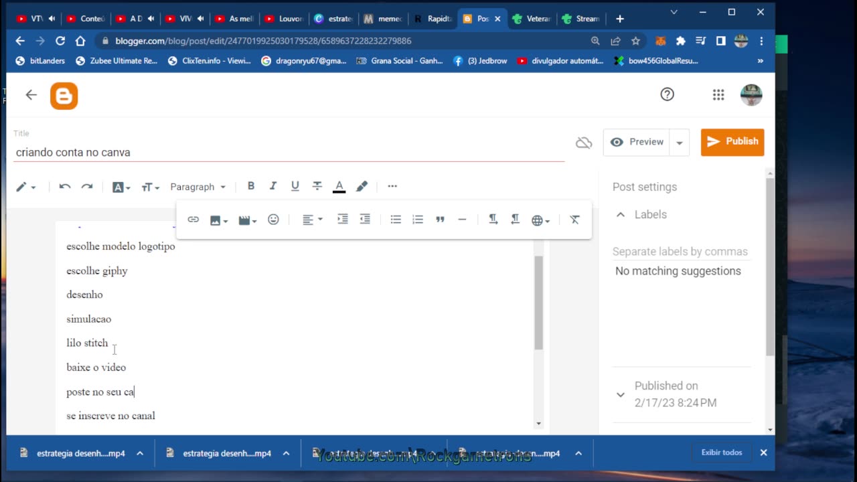Open the Chrome extensions puzzle icon
The height and width of the screenshot is (482, 857).
681,41
